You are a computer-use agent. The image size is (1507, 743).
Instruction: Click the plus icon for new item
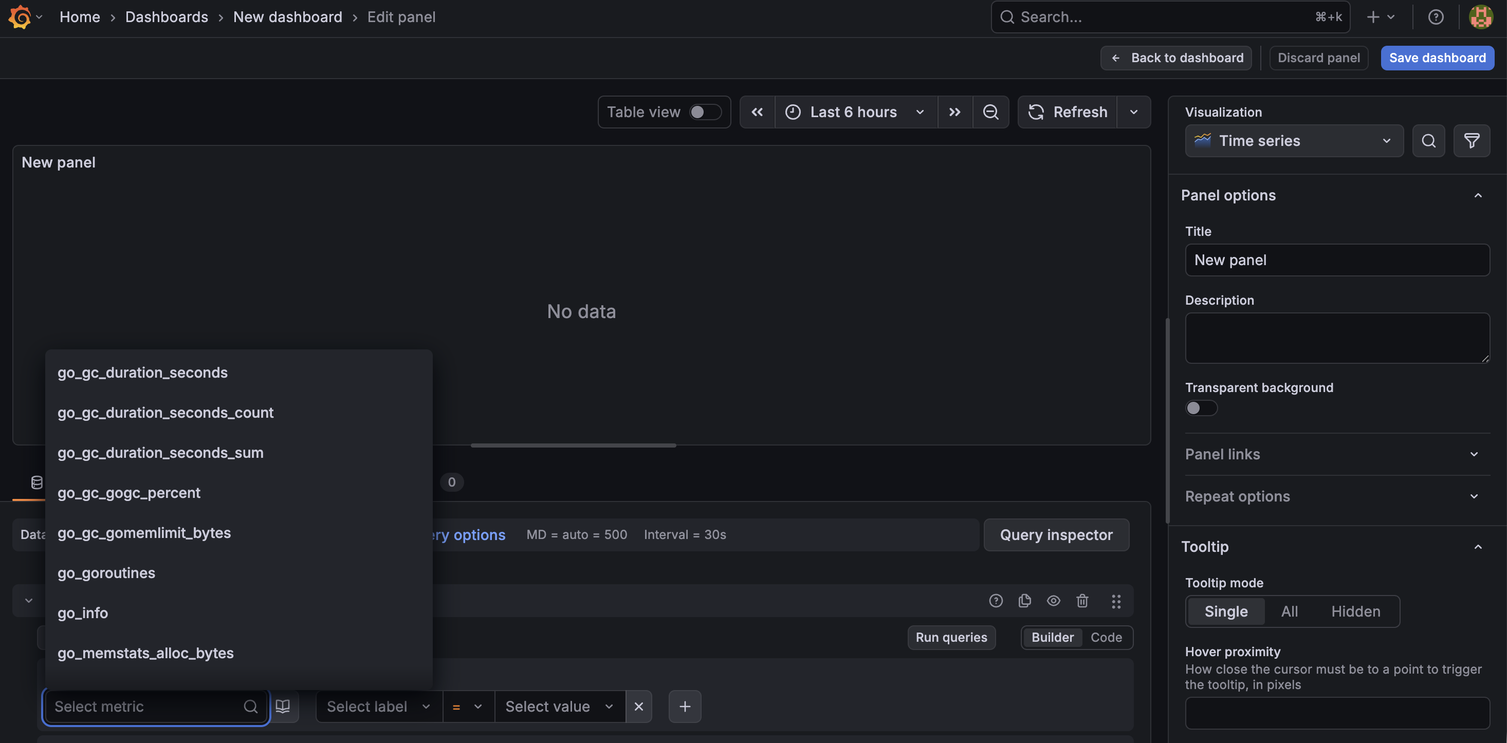1373,17
